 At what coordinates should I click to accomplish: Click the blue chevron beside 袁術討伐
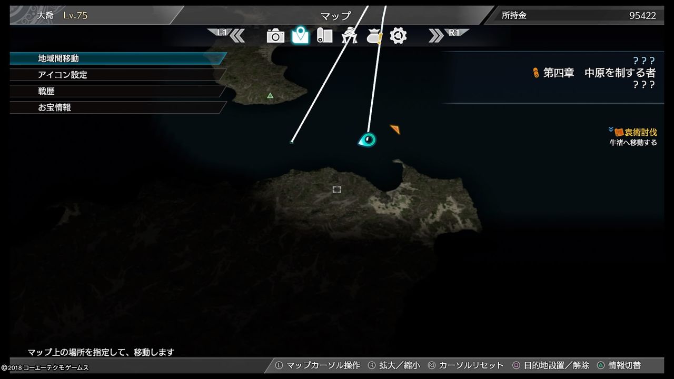click(x=611, y=130)
